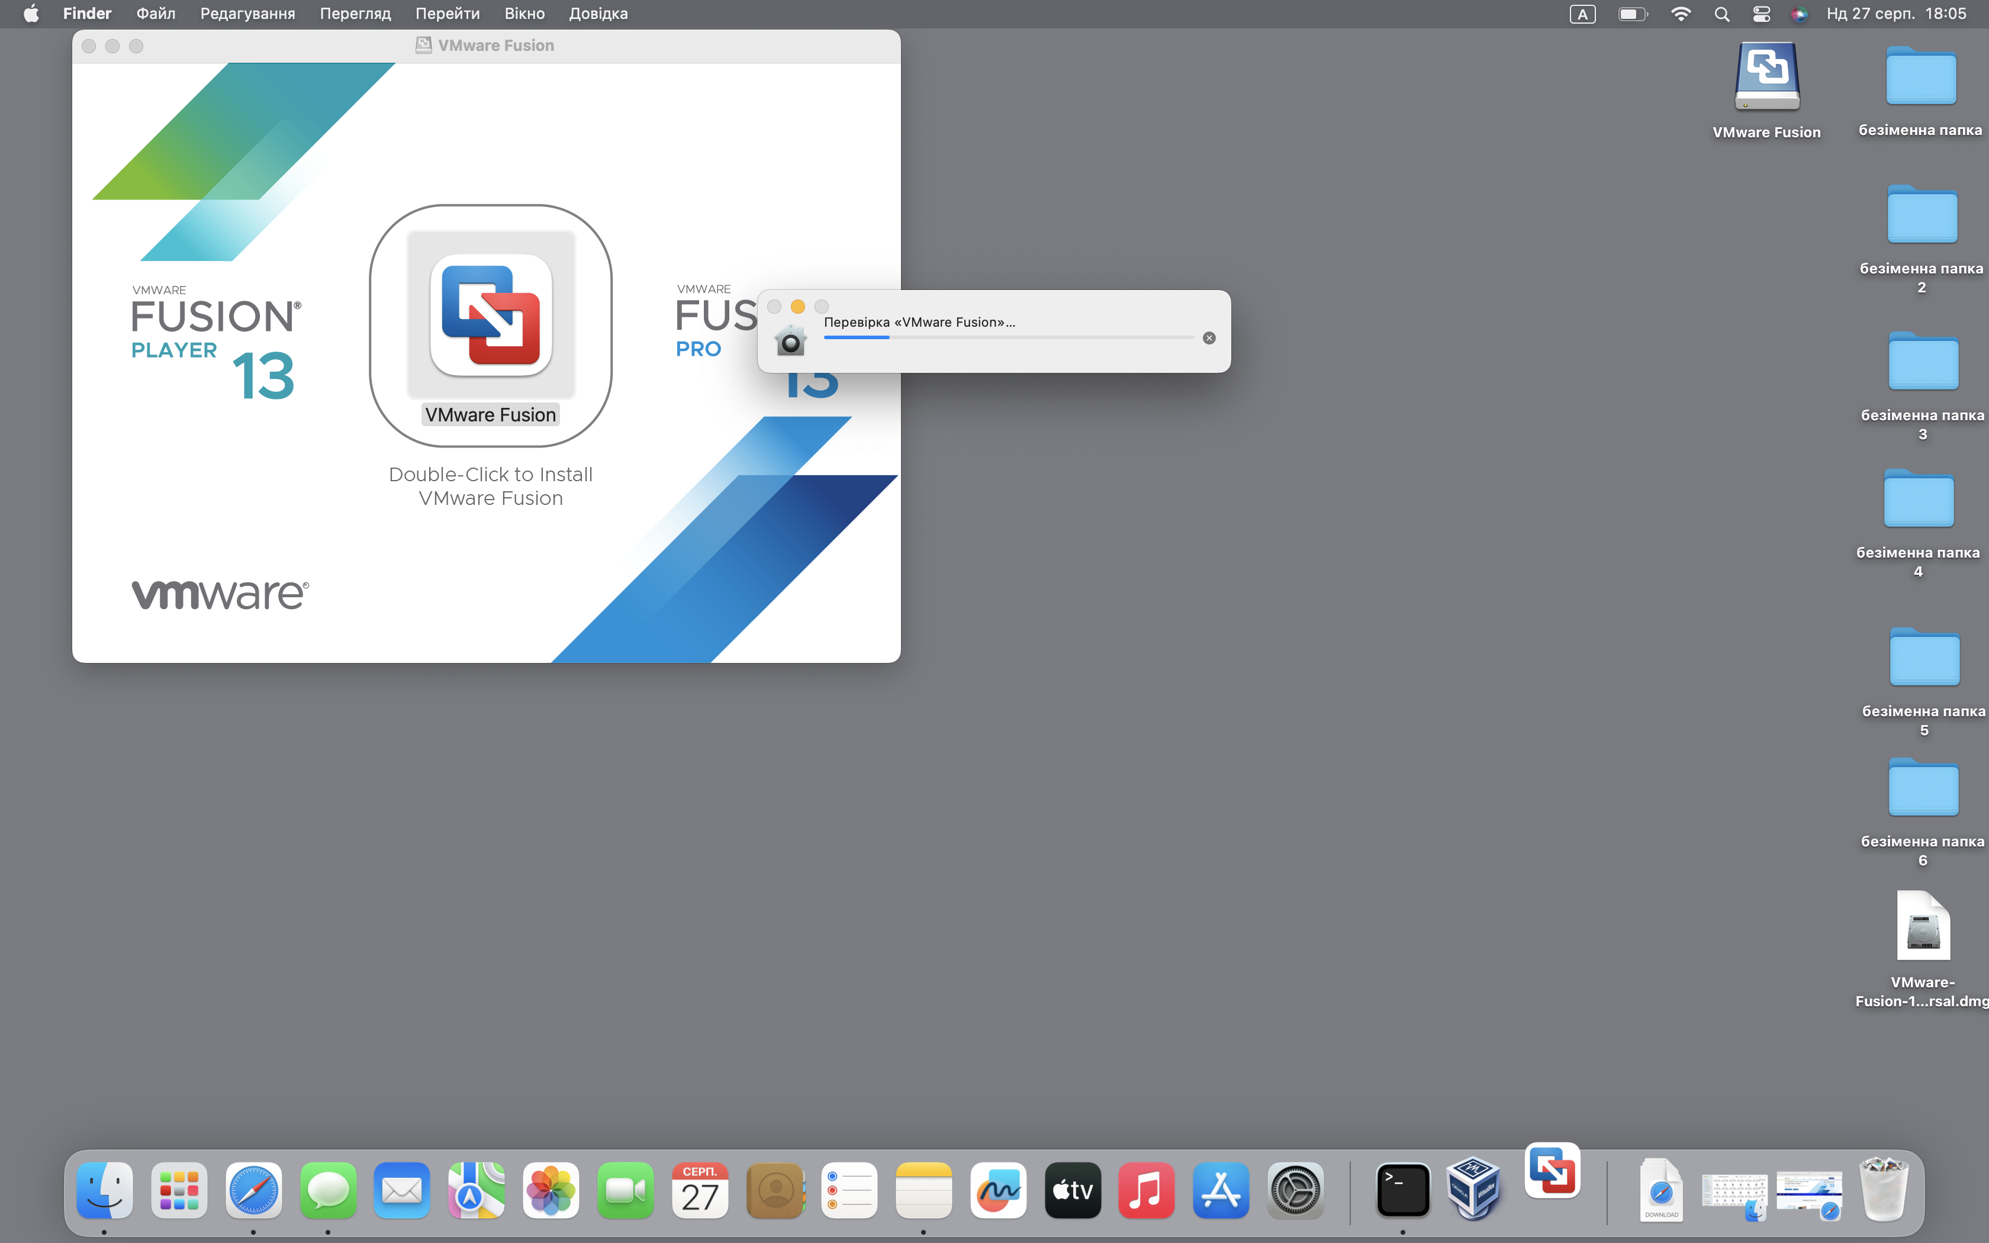
Task: Open Music from the Dock
Action: click(1147, 1190)
